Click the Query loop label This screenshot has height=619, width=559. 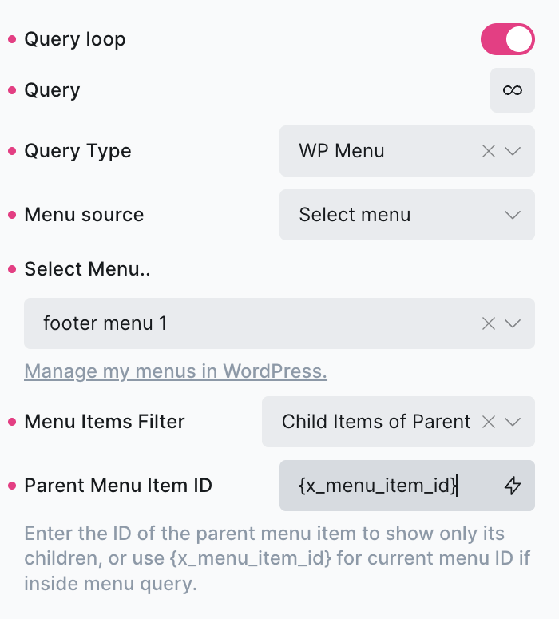[75, 39]
